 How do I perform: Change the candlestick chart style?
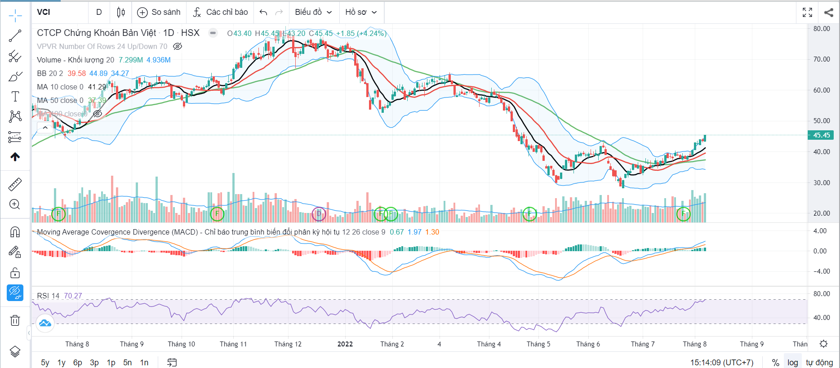coord(121,12)
